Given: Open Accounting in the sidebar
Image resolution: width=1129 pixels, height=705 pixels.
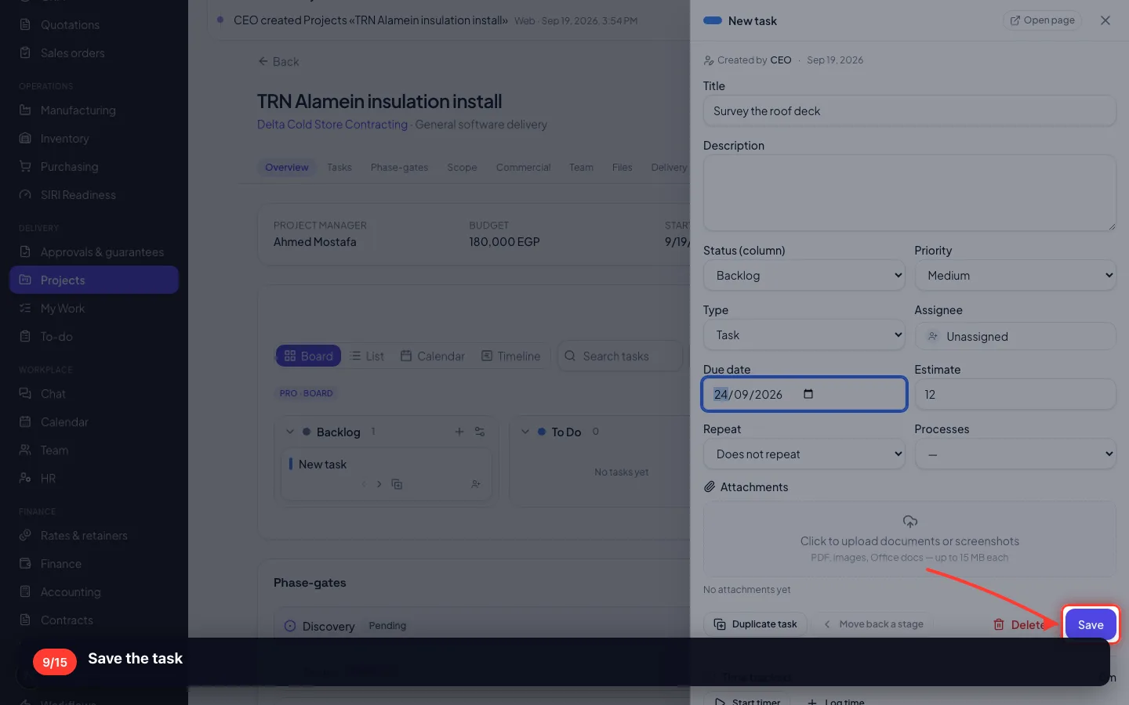Looking at the screenshot, I should click(94, 592).
